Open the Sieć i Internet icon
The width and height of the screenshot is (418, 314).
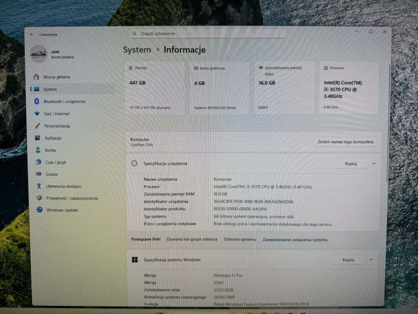click(x=37, y=113)
